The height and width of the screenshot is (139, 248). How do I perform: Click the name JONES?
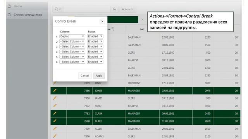click(x=98, y=91)
